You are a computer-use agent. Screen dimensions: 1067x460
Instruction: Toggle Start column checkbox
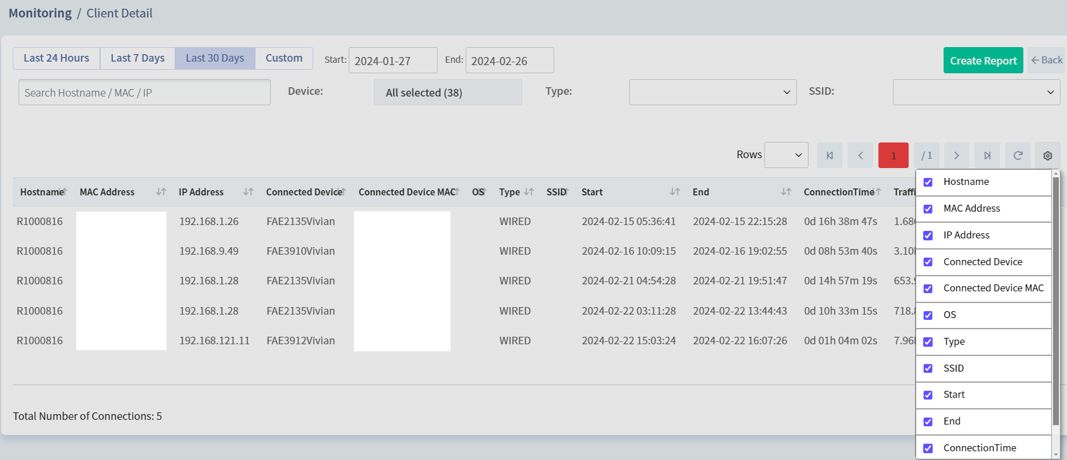928,395
